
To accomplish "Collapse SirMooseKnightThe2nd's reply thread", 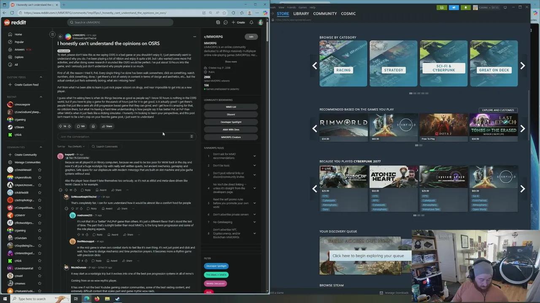I will (66, 209).
